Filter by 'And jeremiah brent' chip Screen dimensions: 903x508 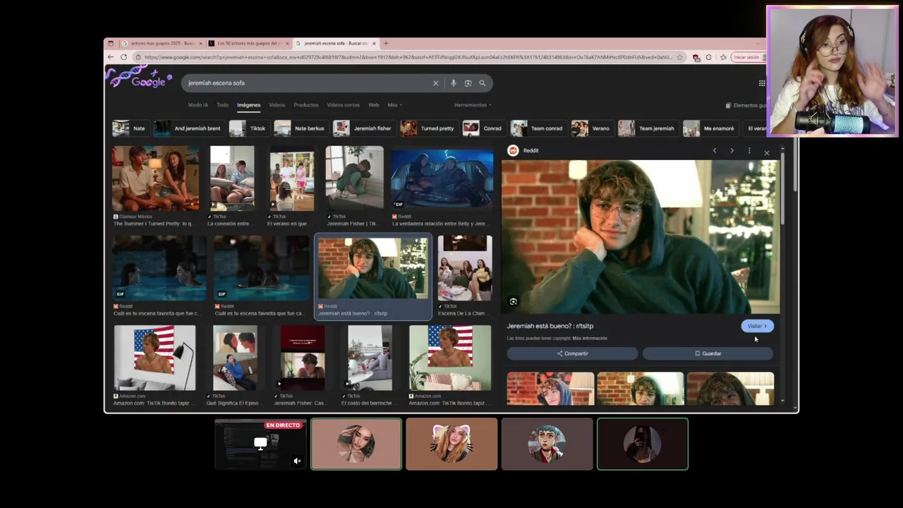[189, 128]
